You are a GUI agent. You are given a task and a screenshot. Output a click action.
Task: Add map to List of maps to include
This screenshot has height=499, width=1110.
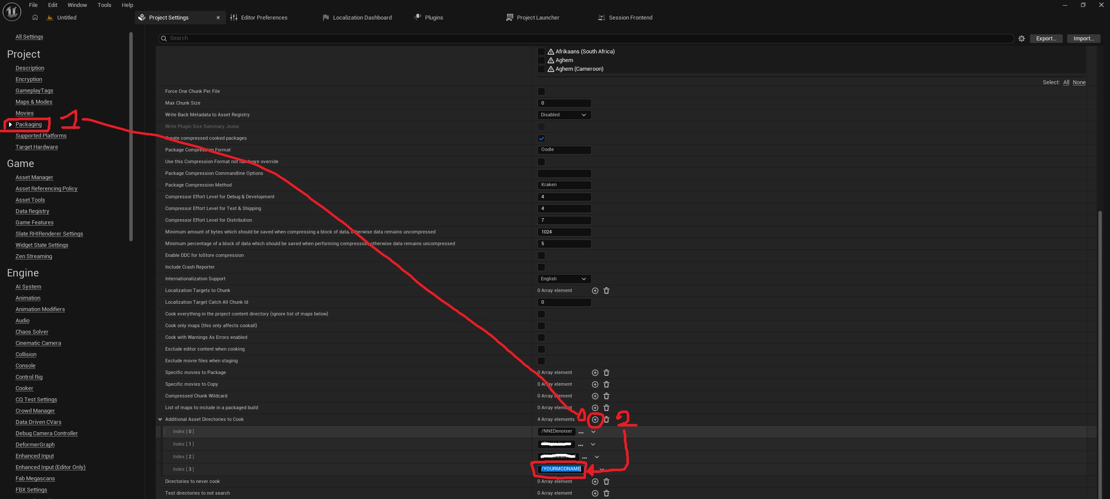click(595, 408)
